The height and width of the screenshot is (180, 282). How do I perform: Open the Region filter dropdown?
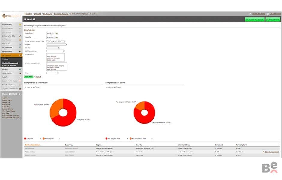click(x=57, y=44)
